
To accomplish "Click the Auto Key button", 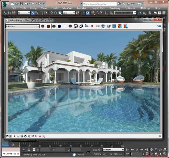I will coord(97,150).
